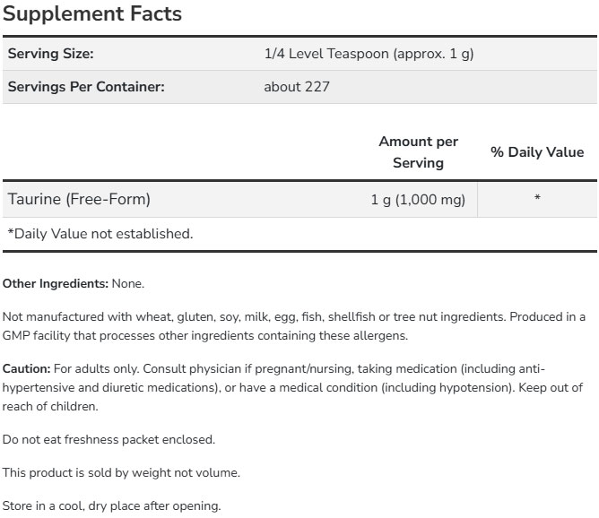The height and width of the screenshot is (518, 599).
Task: Click the 1 g (1,000 mg) amount cell
Action: pos(418,200)
